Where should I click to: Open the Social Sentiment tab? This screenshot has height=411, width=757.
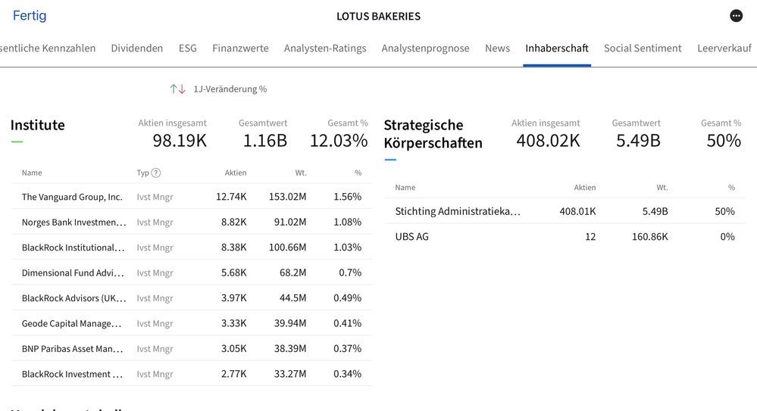click(x=643, y=48)
